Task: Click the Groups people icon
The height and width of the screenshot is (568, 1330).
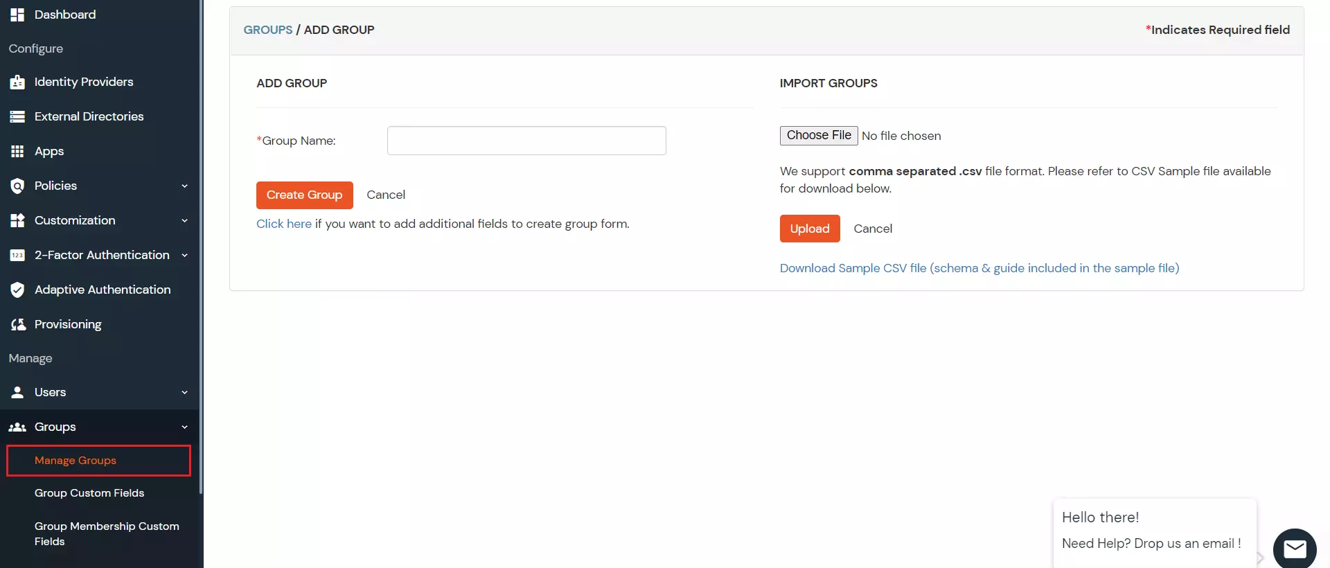Action: [x=17, y=427]
